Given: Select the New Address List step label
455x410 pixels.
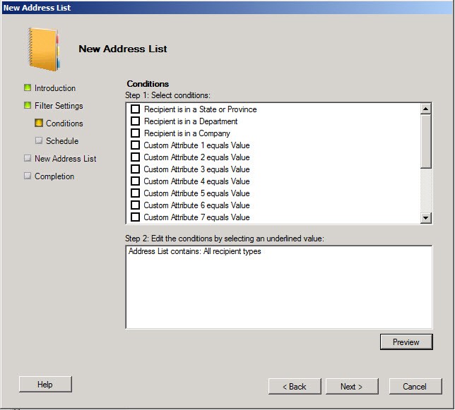Looking at the screenshot, I should coord(66,159).
